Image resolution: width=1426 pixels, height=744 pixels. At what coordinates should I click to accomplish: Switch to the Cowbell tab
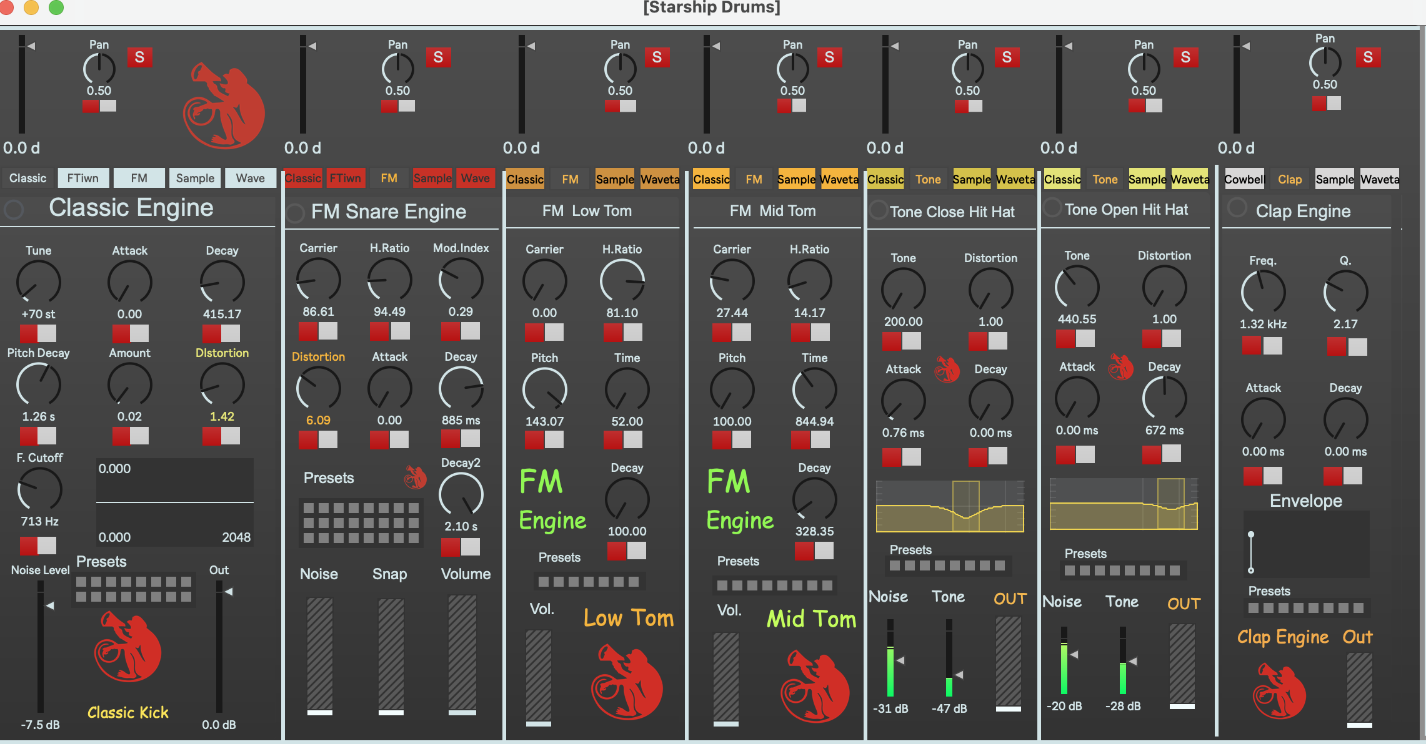[1244, 179]
